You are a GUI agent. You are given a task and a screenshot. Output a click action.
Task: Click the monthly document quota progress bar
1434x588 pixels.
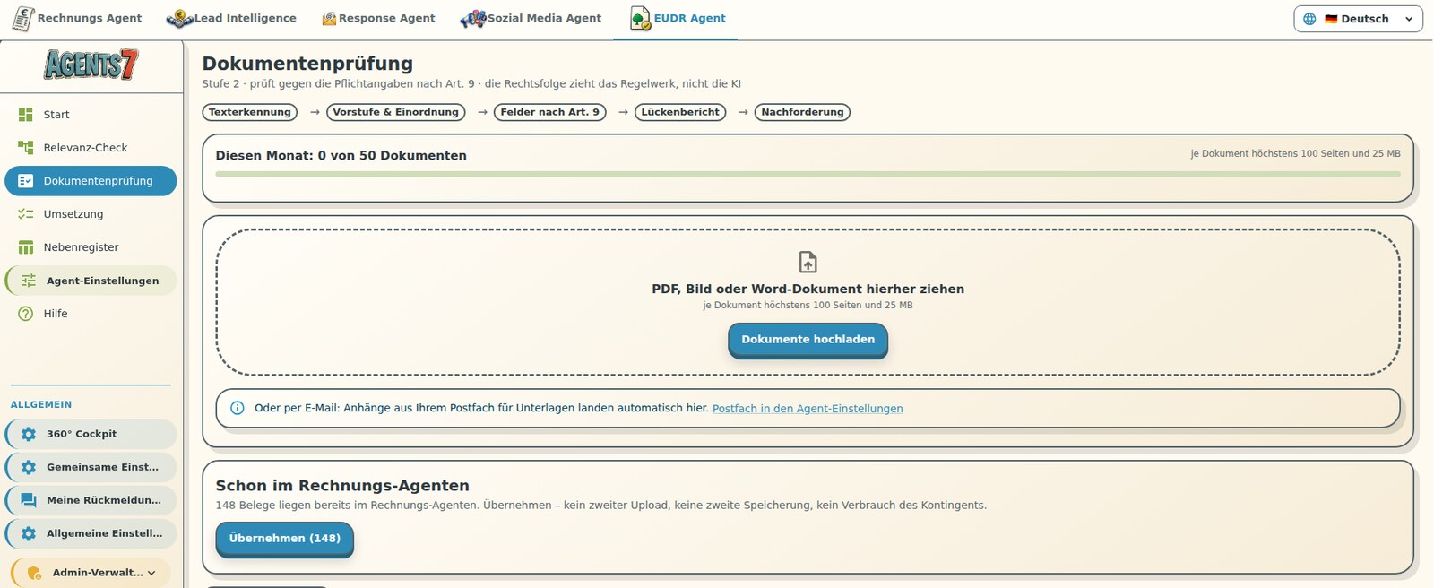[808, 174]
